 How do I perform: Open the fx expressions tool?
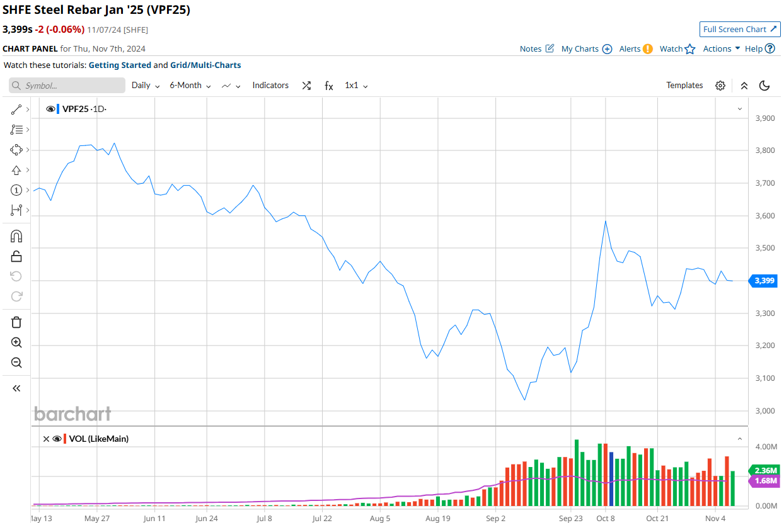328,86
